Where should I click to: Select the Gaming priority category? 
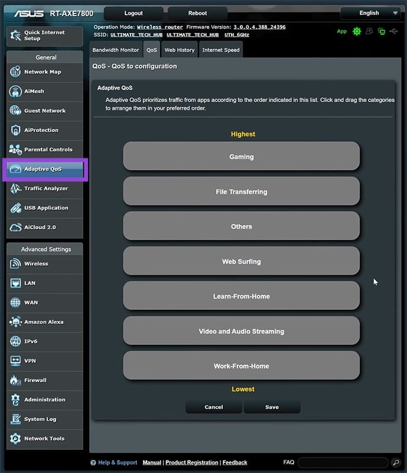241,157
